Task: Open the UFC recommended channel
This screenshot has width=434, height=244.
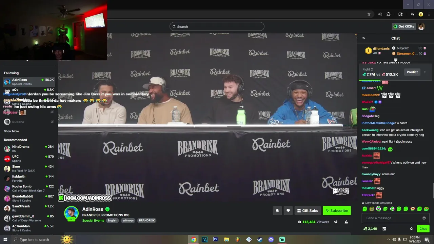Action: point(29,159)
